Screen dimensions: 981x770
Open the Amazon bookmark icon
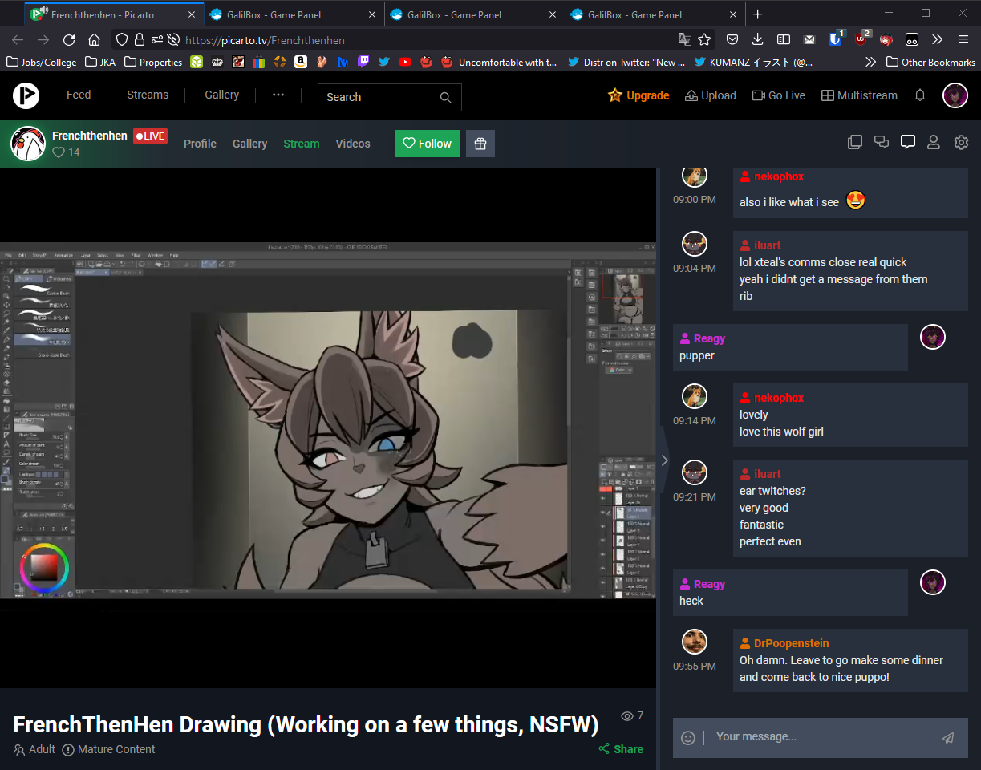coord(301,62)
